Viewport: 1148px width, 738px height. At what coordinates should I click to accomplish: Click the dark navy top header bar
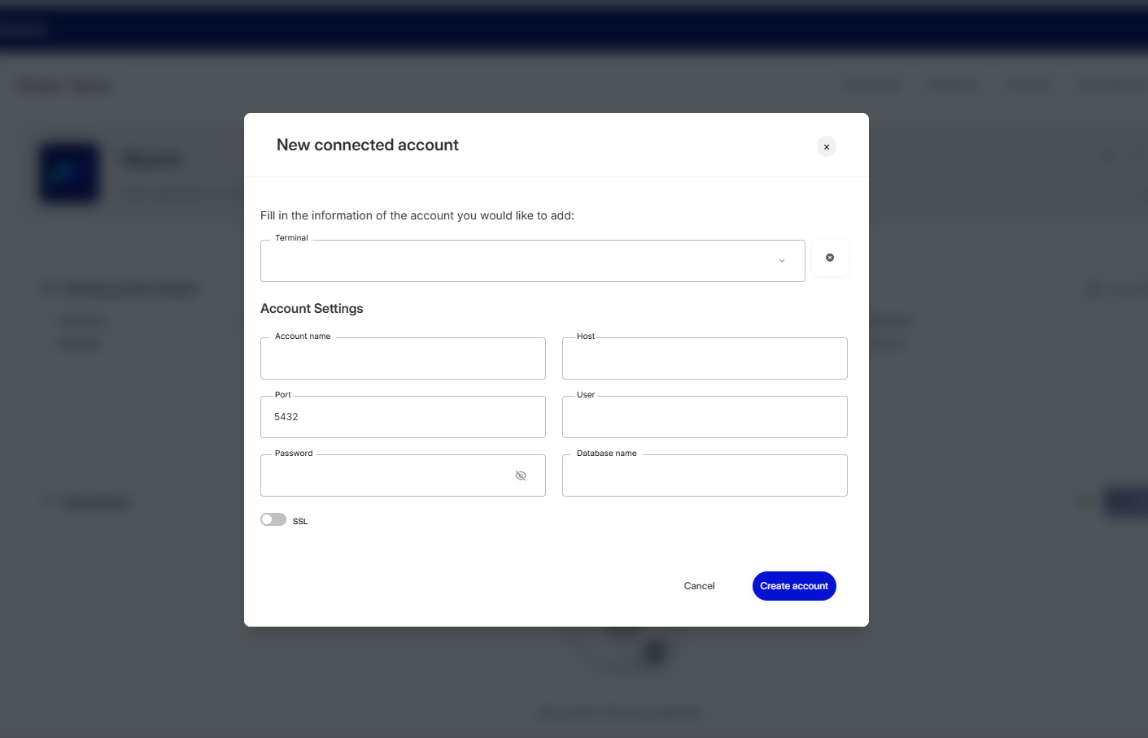(x=574, y=28)
